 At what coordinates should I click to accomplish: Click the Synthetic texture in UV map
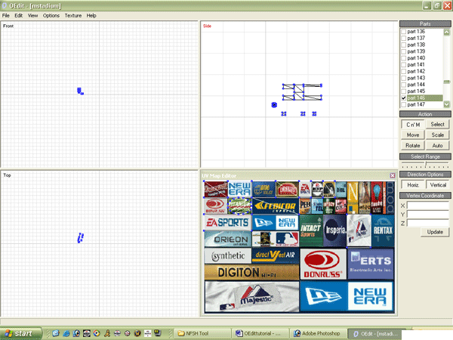[x=228, y=256]
